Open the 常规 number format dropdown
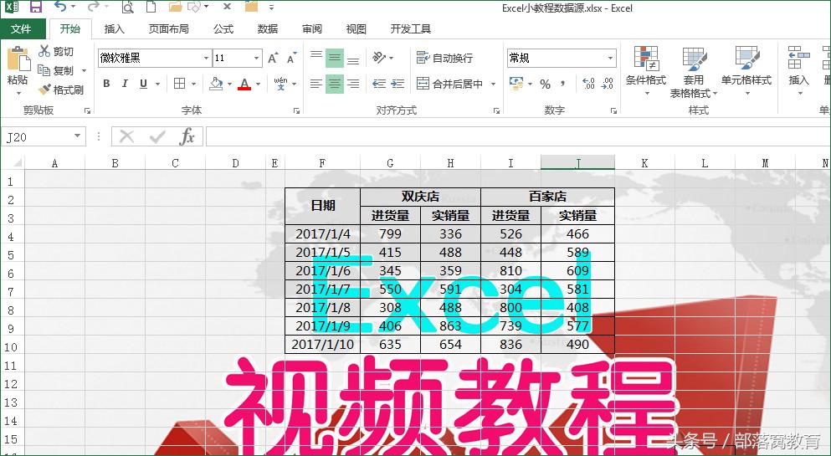Image resolution: width=831 pixels, height=456 pixels. coord(611,58)
